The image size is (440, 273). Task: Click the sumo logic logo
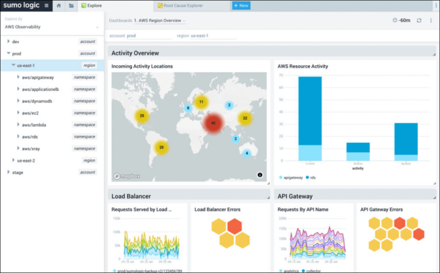21,5
